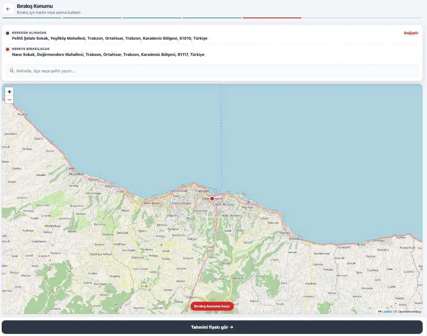
Task: Click the Yalıncak label on the map
Action: [x=273, y=223]
